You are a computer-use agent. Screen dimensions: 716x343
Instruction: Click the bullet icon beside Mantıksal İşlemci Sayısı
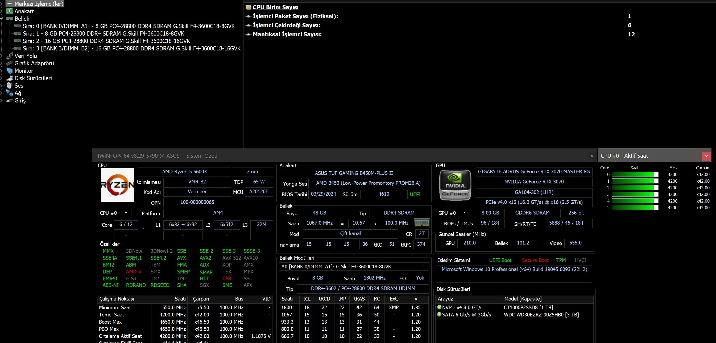coord(249,35)
